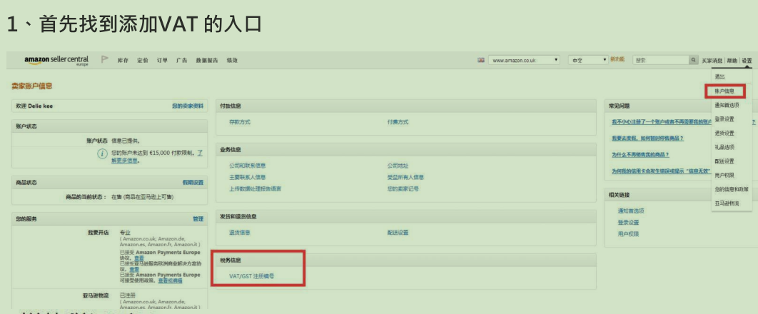Open 买家消息 in the top bar
Viewport: 758px width, 314px height.
point(712,61)
